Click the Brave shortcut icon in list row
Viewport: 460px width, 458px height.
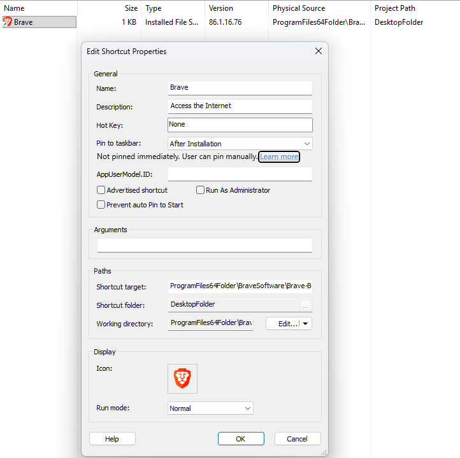8,22
